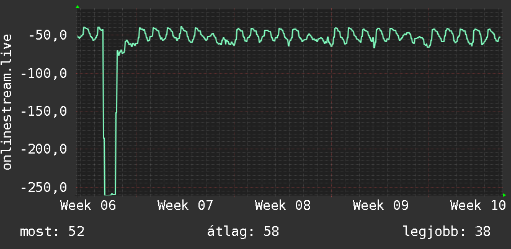Select the Week 07 axis label
The height and width of the screenshot is (249, 511).
click(x=185, y=206)
